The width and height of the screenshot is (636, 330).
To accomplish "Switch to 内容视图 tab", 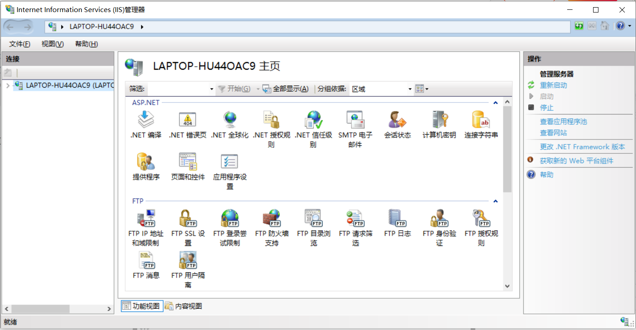I will pos(183,306).
